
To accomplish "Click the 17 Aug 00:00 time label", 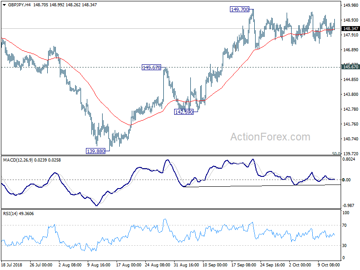I will pyautogui.click(x=129, y=265).
